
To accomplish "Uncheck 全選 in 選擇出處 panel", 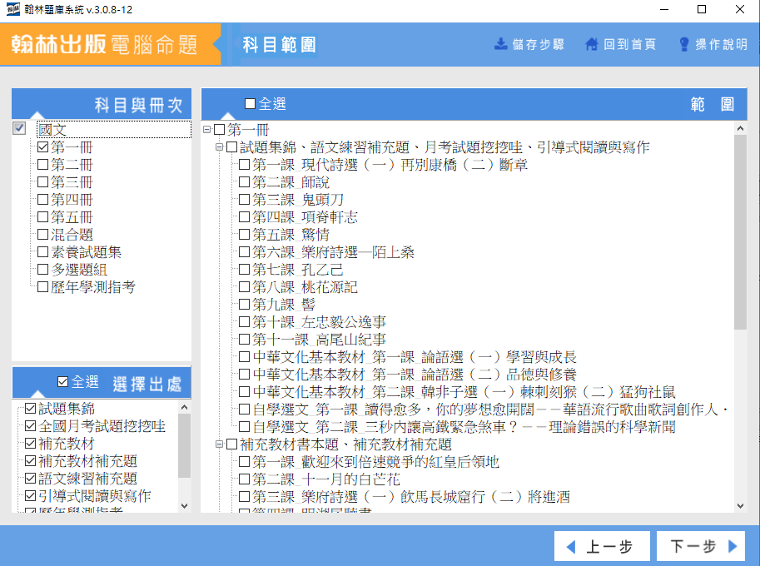I will 63,382.
